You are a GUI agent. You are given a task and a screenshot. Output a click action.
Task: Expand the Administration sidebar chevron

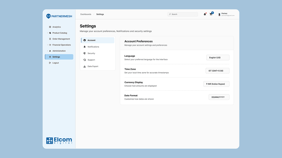[x=47, y=51]
